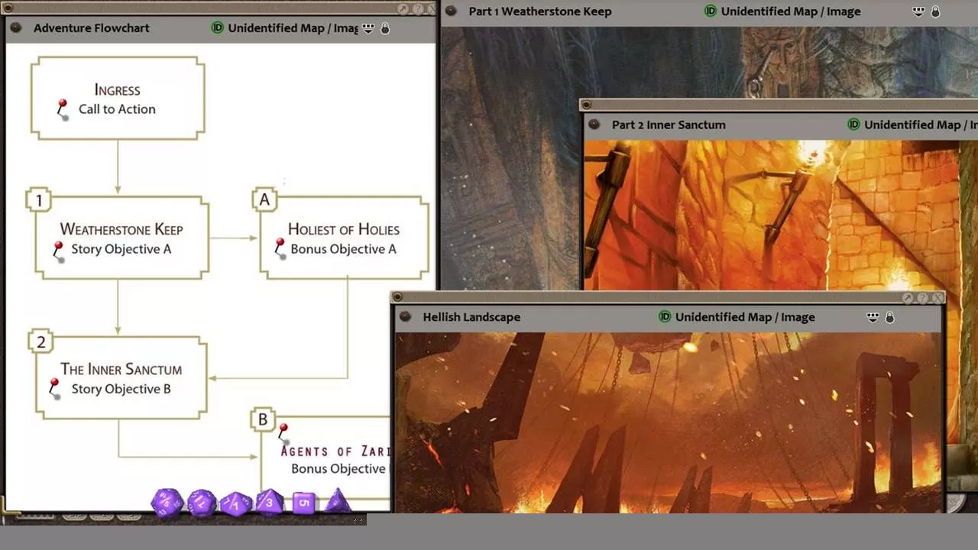Toggle ID status on Hellish Landscape

point(665,317)
